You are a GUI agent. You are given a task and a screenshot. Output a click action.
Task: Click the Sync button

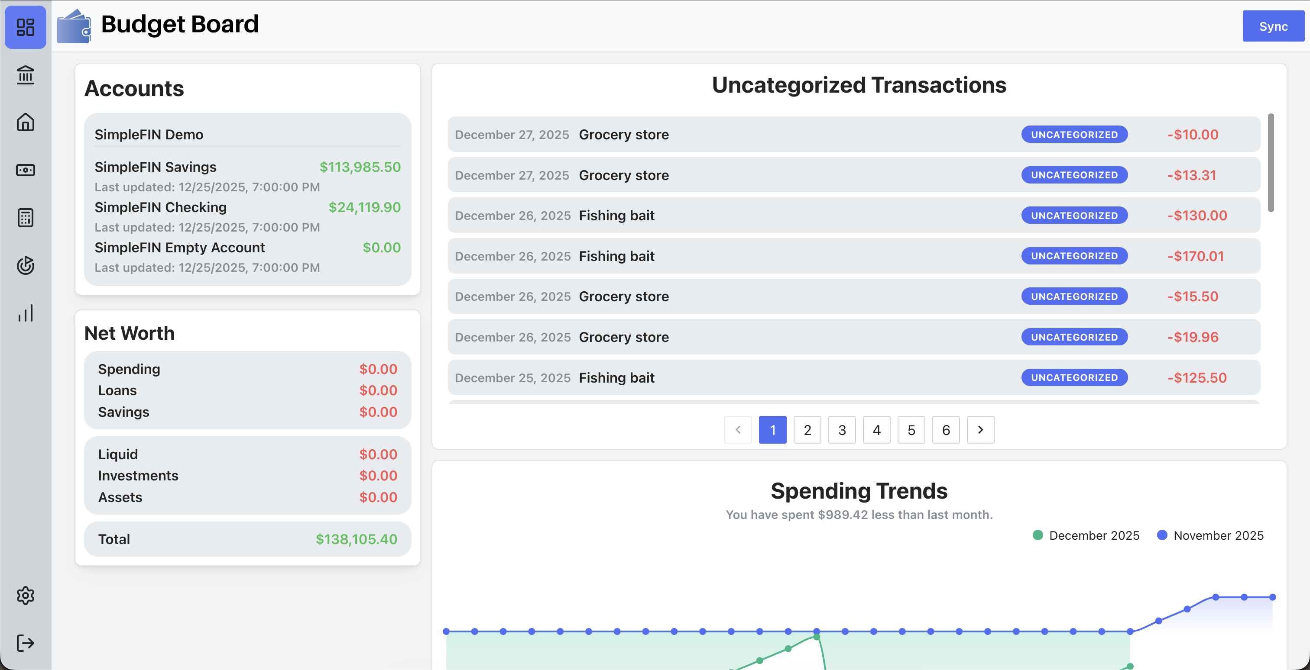tap(1273, 26)
